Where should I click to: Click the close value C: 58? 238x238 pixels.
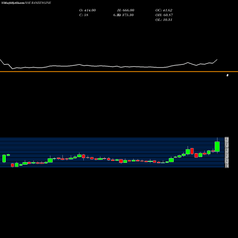pyautogui.click(x=84, y=15)
